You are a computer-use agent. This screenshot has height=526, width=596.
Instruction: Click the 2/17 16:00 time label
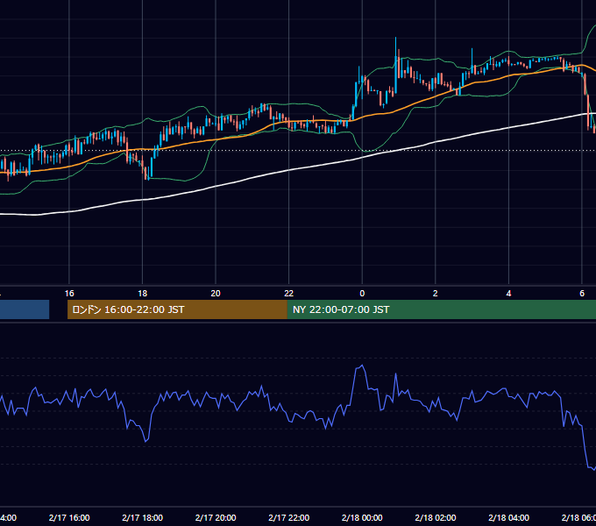69,517
